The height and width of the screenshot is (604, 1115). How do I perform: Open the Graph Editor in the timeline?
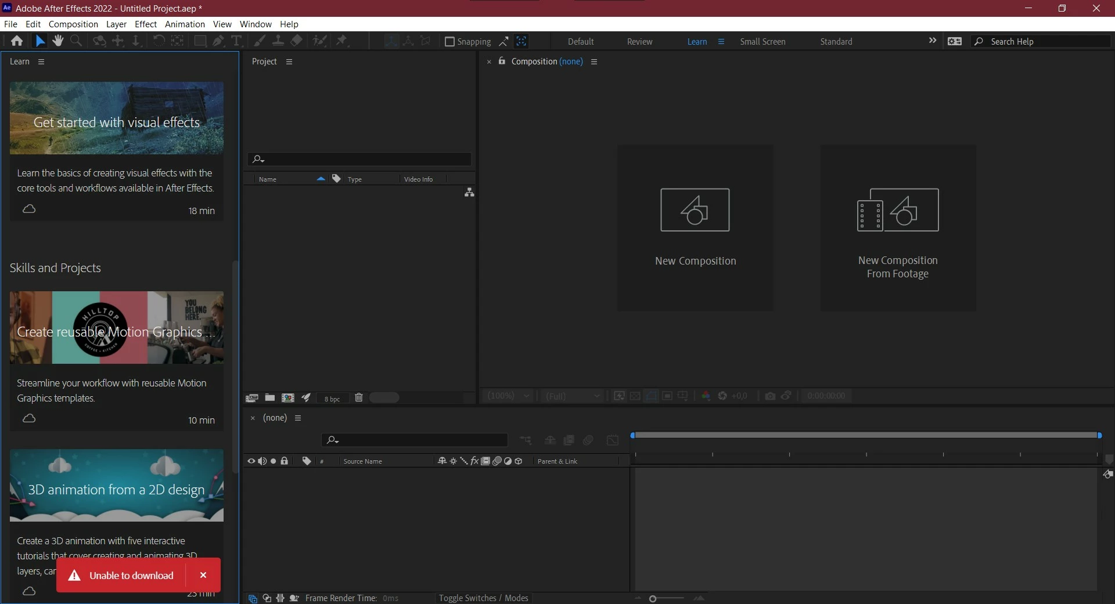[613, 440]
